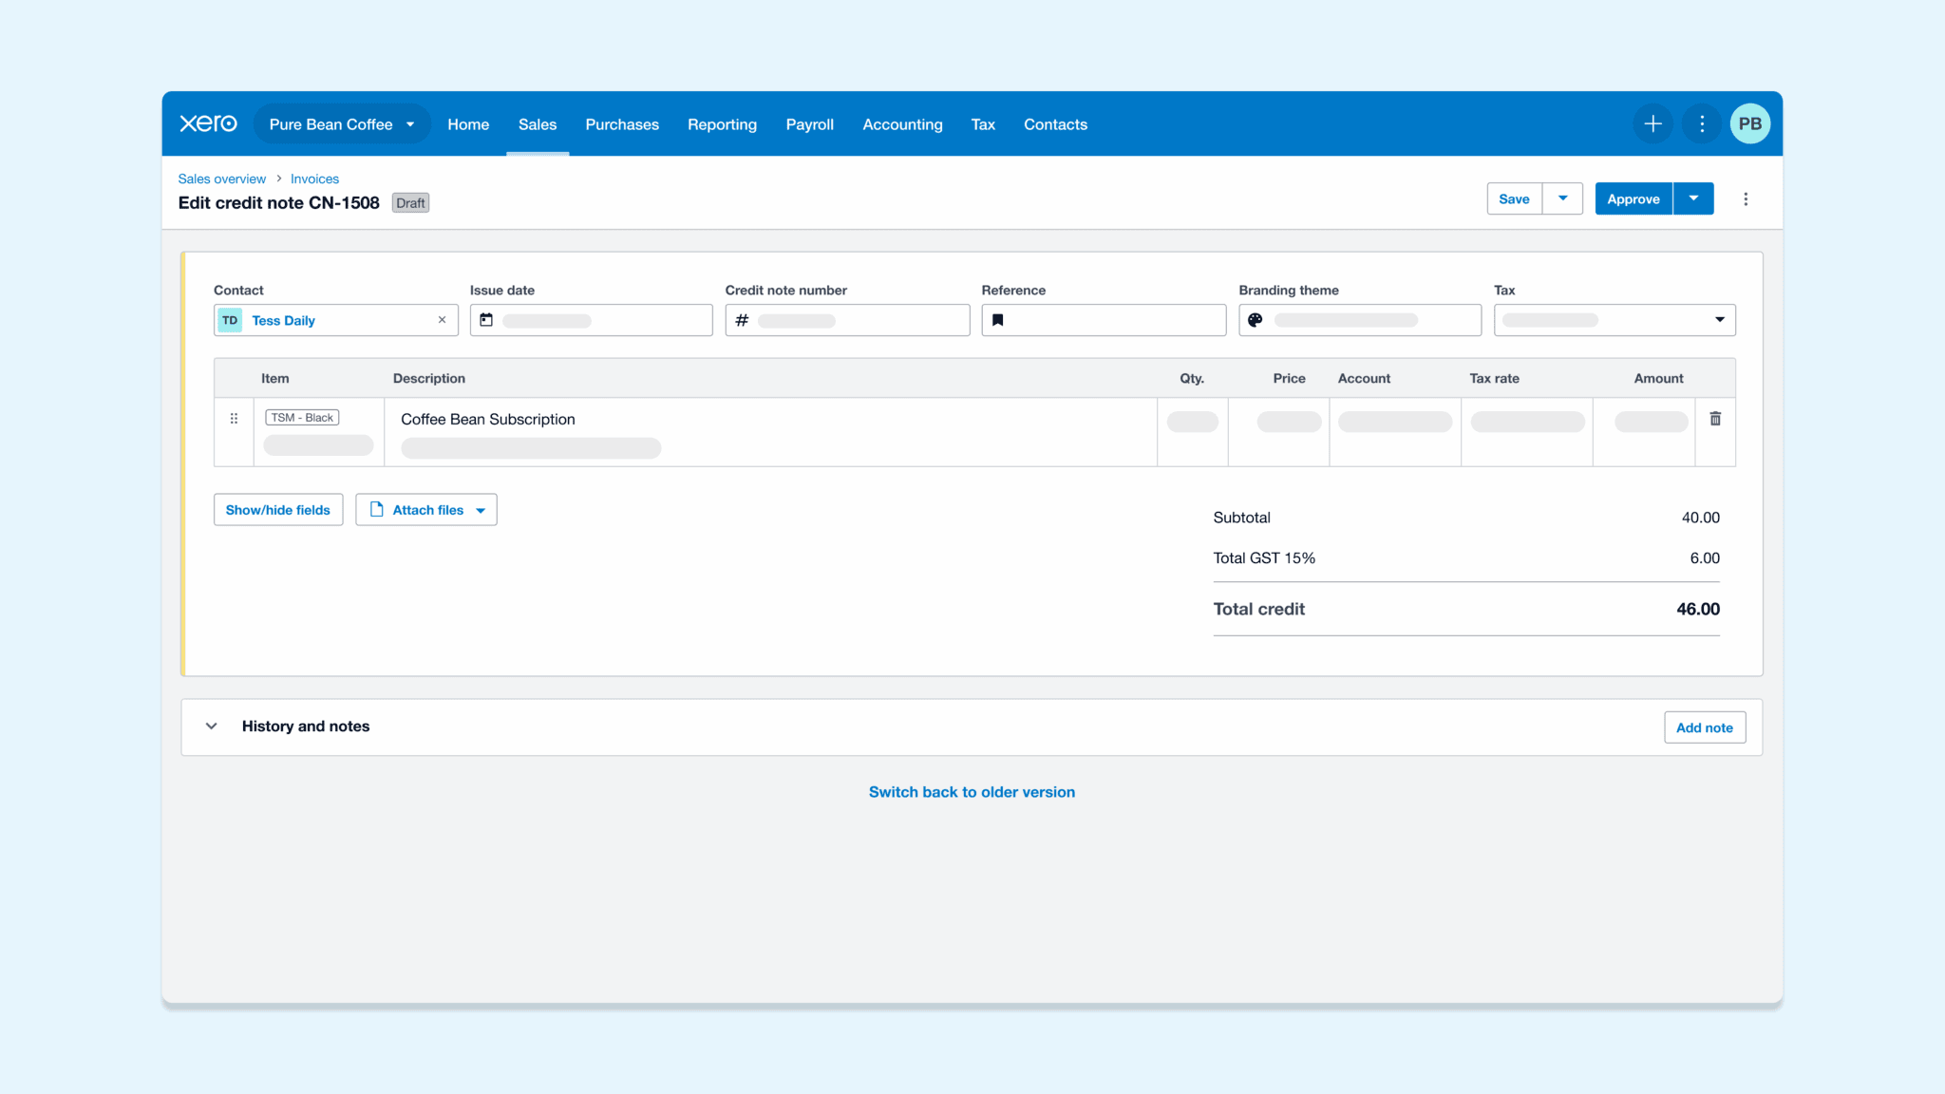Open the global create menu via the plus icon
The width and height of the screenshot is (1945, 1094).
[x=1652, y=123]
